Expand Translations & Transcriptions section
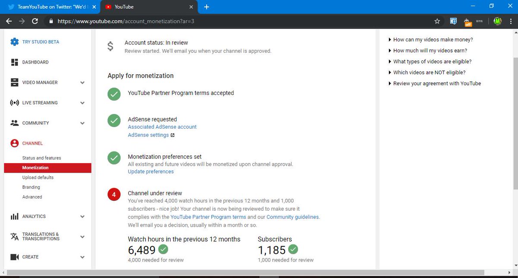 (82, 237)
